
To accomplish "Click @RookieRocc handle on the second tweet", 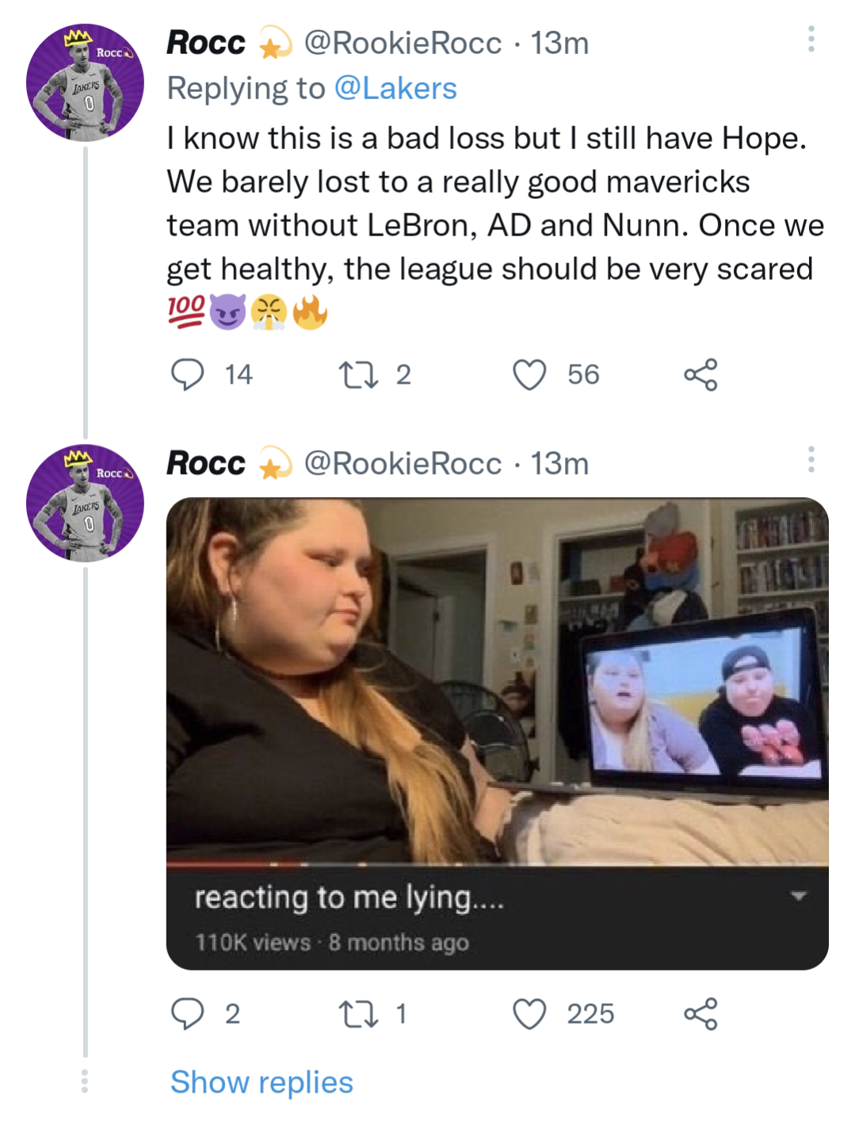I will [403, 463].
